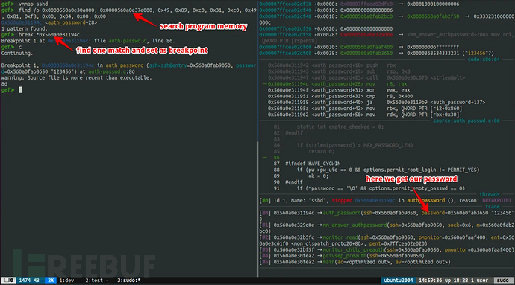Click stack entry 0x00007ffcea02df50 at +0x0020

pyautogui.click(x=326, y=28)
